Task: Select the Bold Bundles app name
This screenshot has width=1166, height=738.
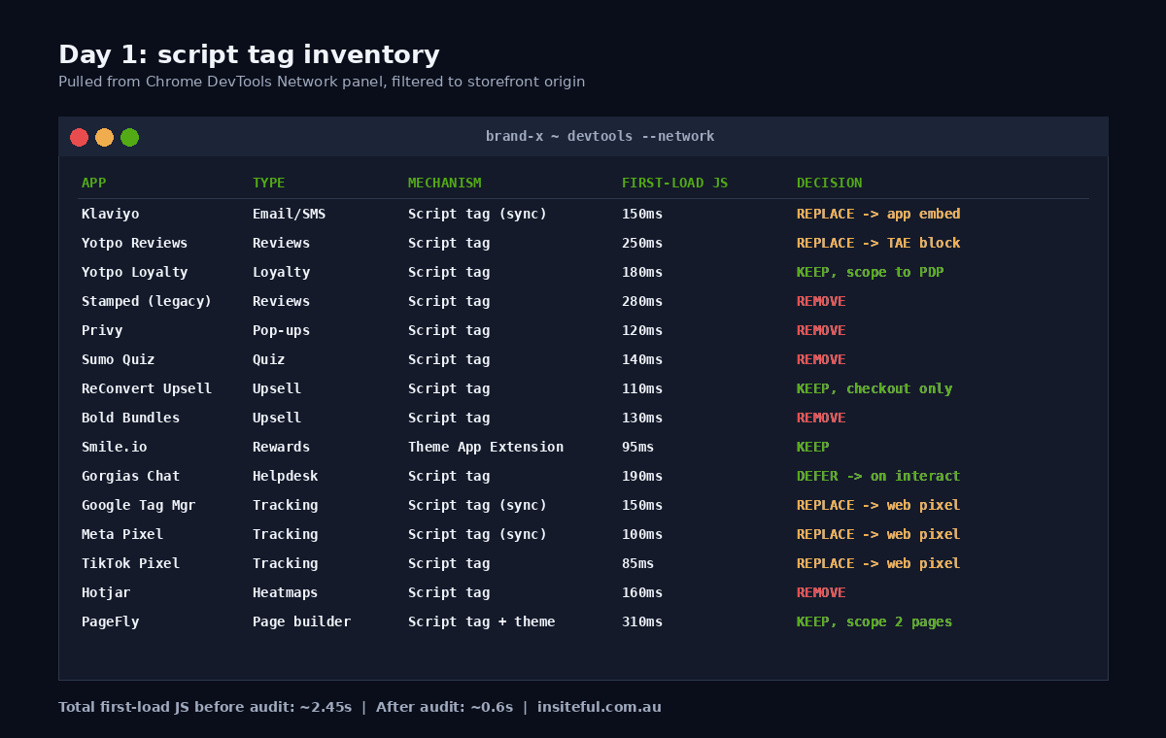Action: 130,418
